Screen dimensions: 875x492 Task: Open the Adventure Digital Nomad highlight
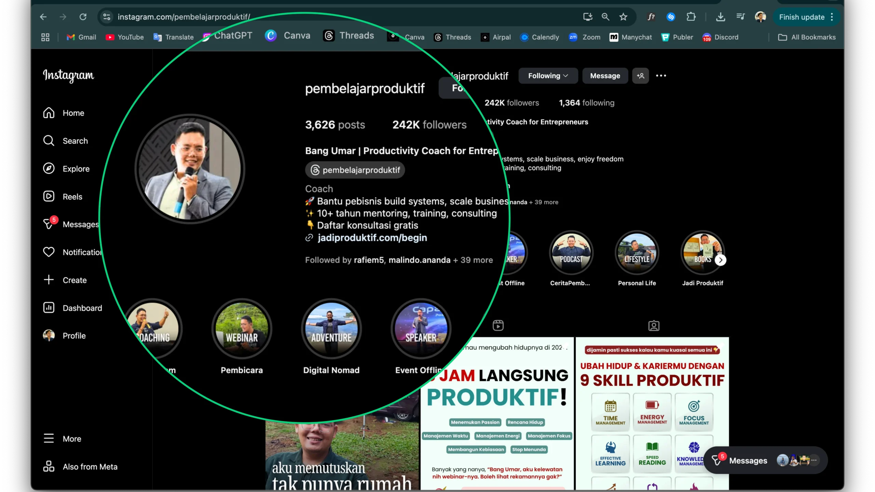[x=332, y=329]
